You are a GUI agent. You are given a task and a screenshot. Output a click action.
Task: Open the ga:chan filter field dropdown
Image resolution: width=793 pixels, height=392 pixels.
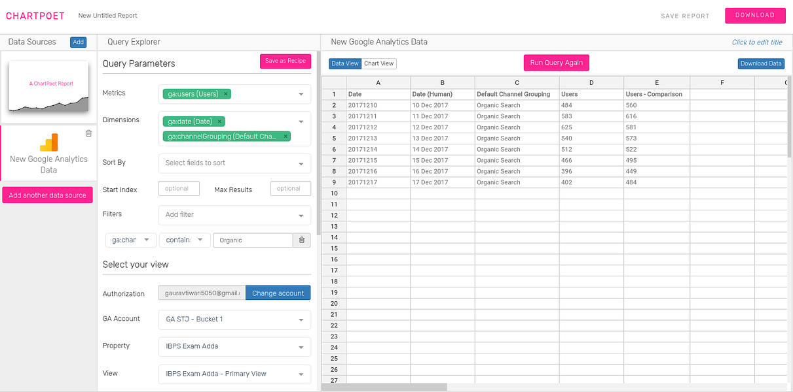pos(131,240)
